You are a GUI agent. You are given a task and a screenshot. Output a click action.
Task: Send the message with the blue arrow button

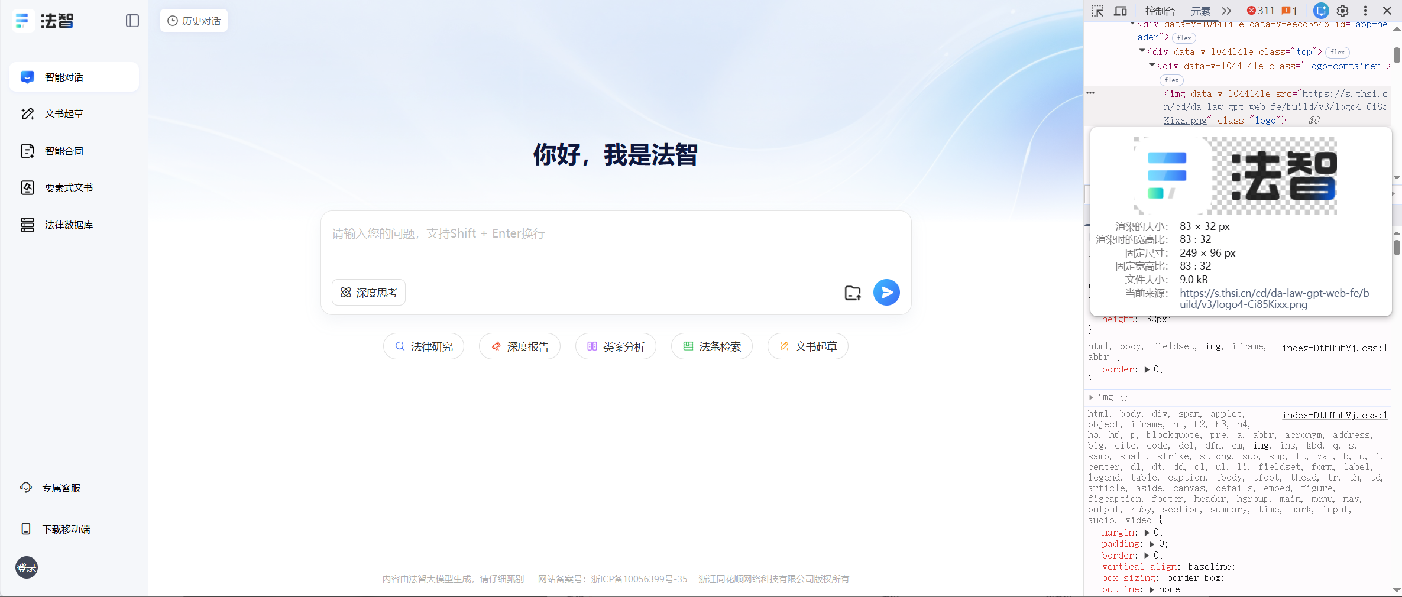pyautogui.click(x=886, y=293)
